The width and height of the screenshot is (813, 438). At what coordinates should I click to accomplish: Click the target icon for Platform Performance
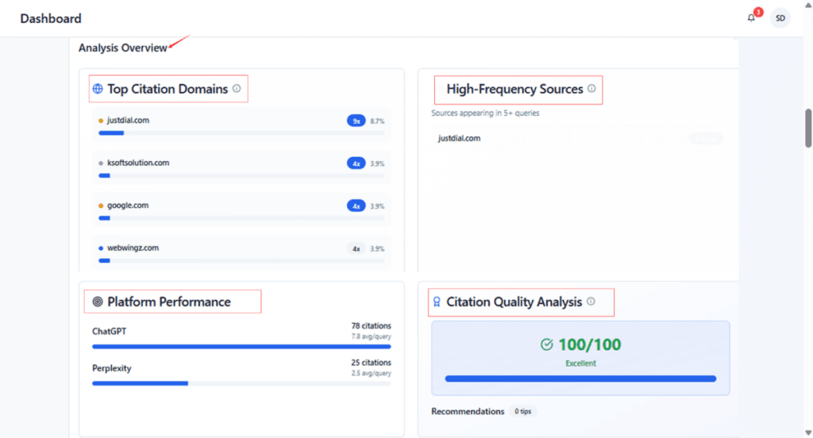[98, 302]
